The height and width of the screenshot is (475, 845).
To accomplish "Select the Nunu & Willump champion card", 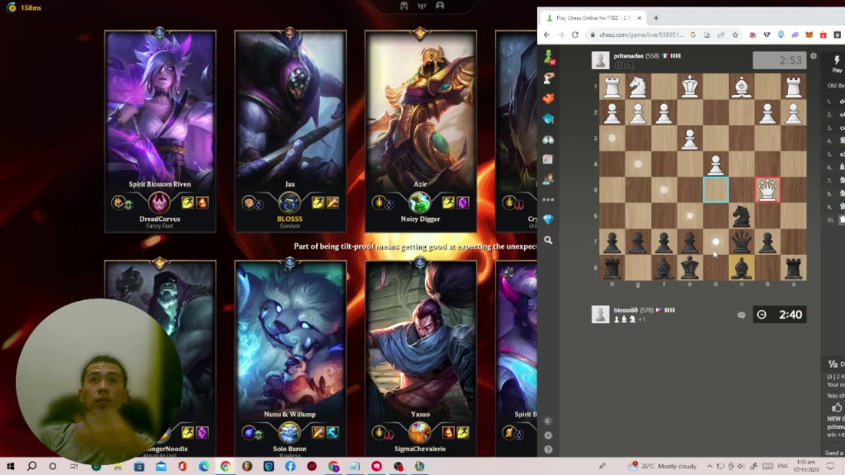I will click(290, 358).
